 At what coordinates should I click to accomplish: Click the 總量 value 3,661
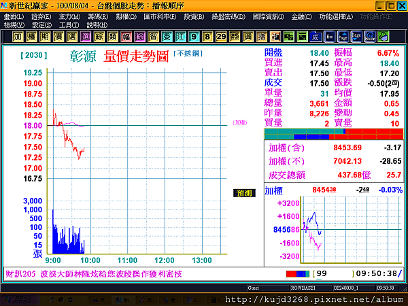point(320,103)
